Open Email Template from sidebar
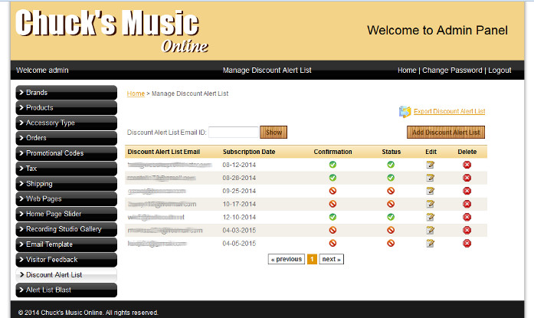Image resolution: width=534 pixels, height=318 pixels. pyautogui.click(x=66, y=244)
